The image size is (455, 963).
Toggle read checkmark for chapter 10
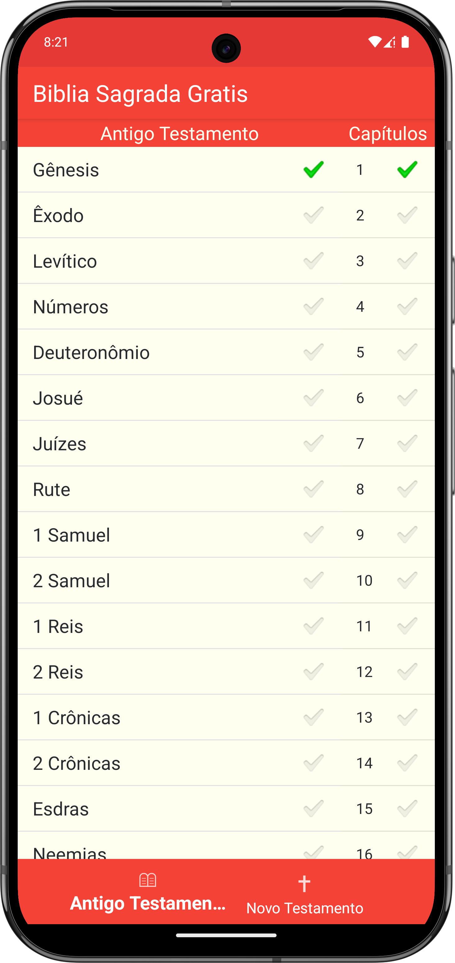click(407, 580)
